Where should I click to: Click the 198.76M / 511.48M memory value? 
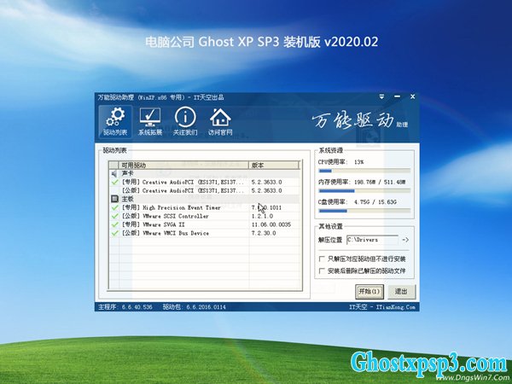pyautogui.click(x=380, y=182)
